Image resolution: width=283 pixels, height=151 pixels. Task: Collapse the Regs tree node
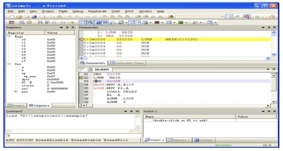point(9,36)
